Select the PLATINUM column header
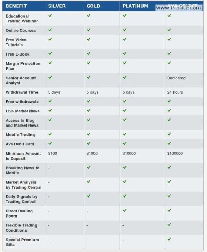207x252 pixels. pos(135,6)
